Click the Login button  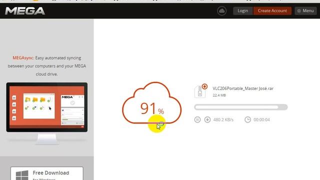pyautogui.click(x=242, y=11)
